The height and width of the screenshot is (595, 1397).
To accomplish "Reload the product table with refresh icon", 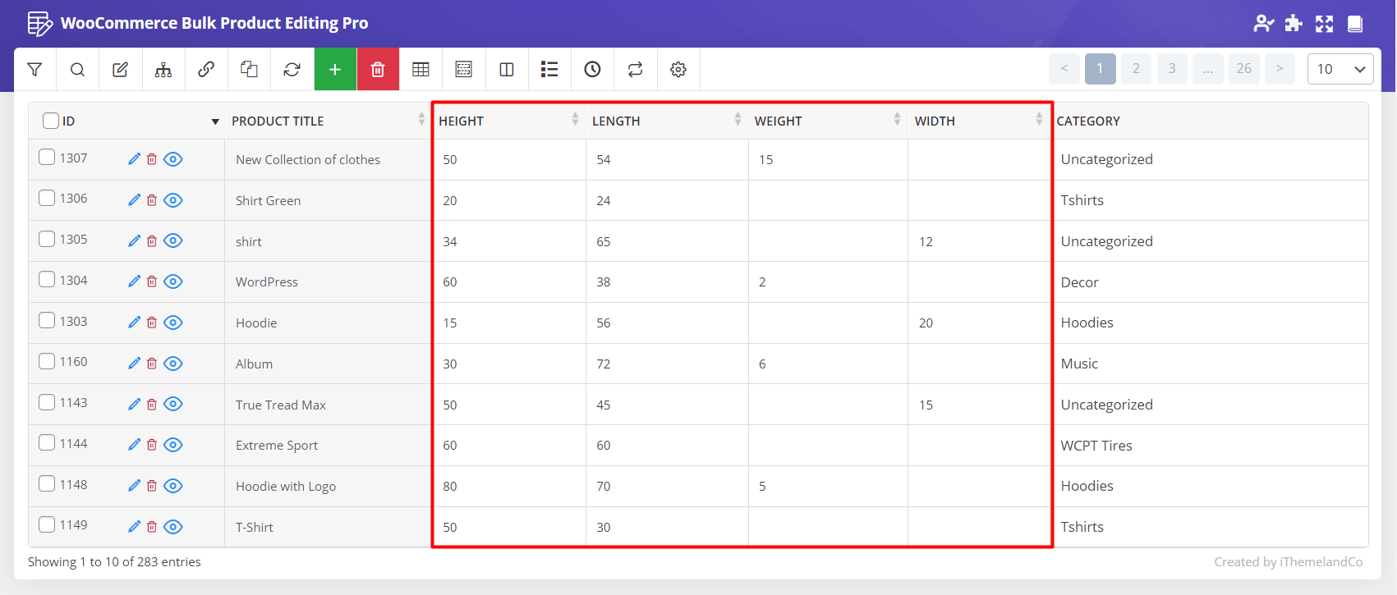I will click(292, 70).
